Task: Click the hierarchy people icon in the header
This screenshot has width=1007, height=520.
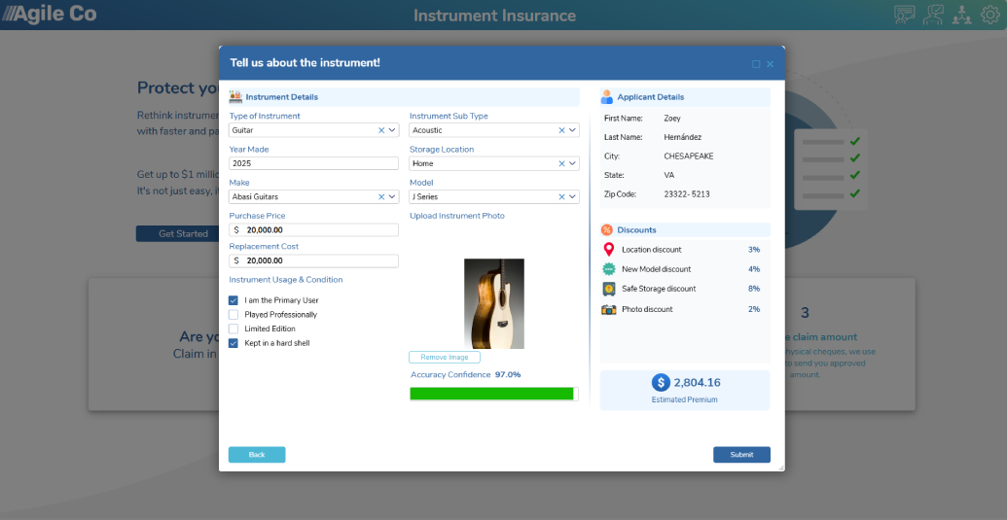Action: pos(961,15)
